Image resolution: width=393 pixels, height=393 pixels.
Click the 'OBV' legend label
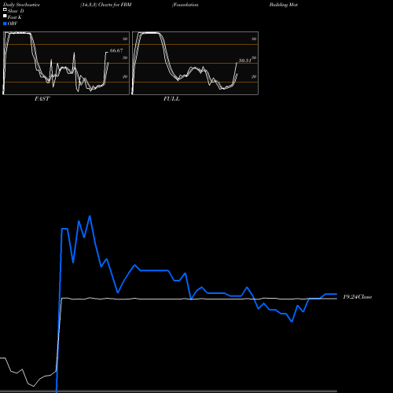(x=13, y=24)
